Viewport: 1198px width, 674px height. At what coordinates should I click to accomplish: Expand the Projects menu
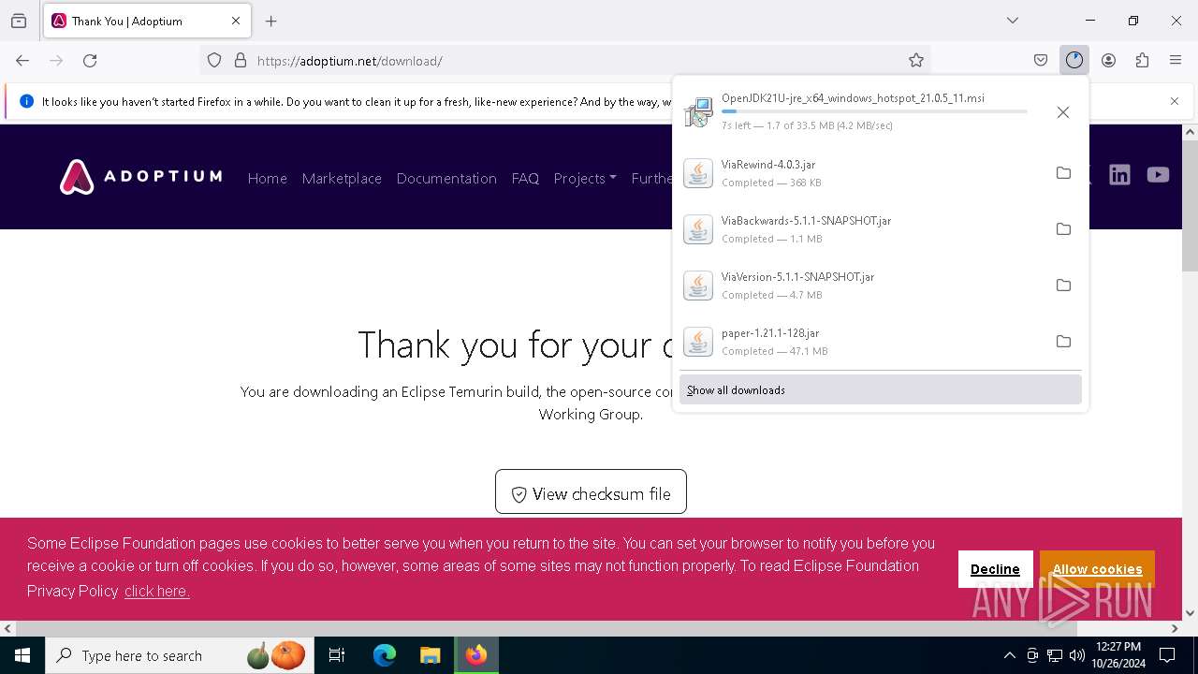pyautogui.click(x=585, y=178)
